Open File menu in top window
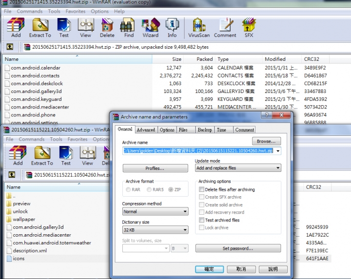 pyautogui.click(x=8, y=11)
